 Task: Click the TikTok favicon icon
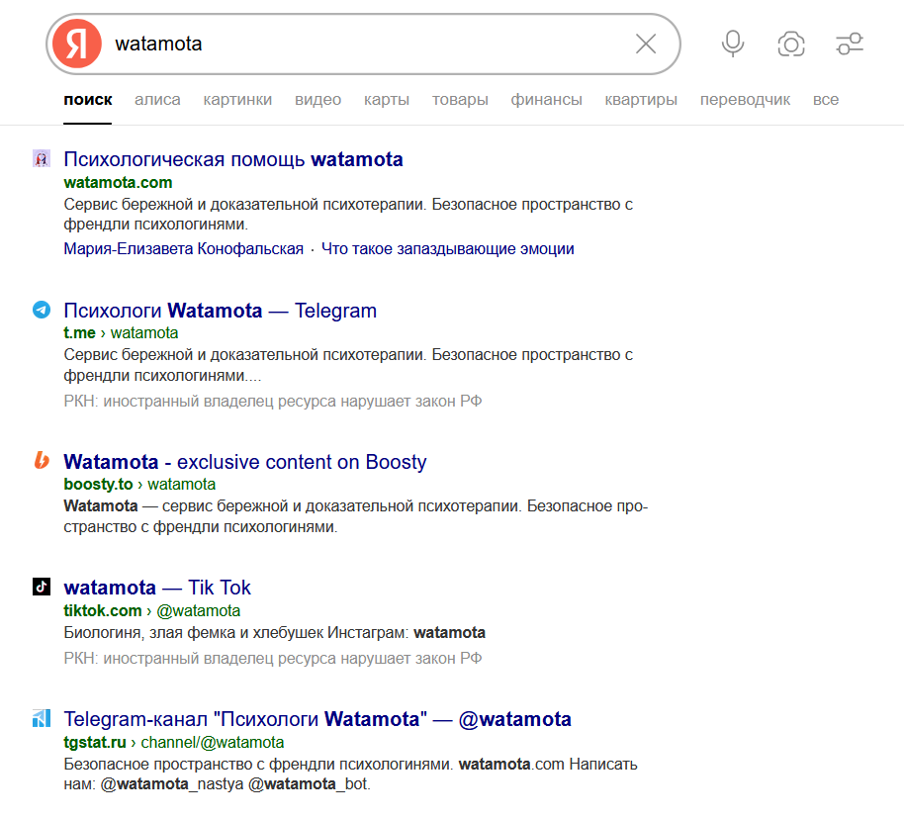[42, 587]
